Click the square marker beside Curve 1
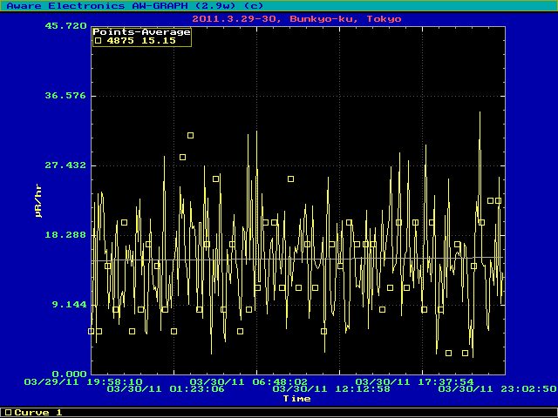558x418 pixels. click(9, 412)
